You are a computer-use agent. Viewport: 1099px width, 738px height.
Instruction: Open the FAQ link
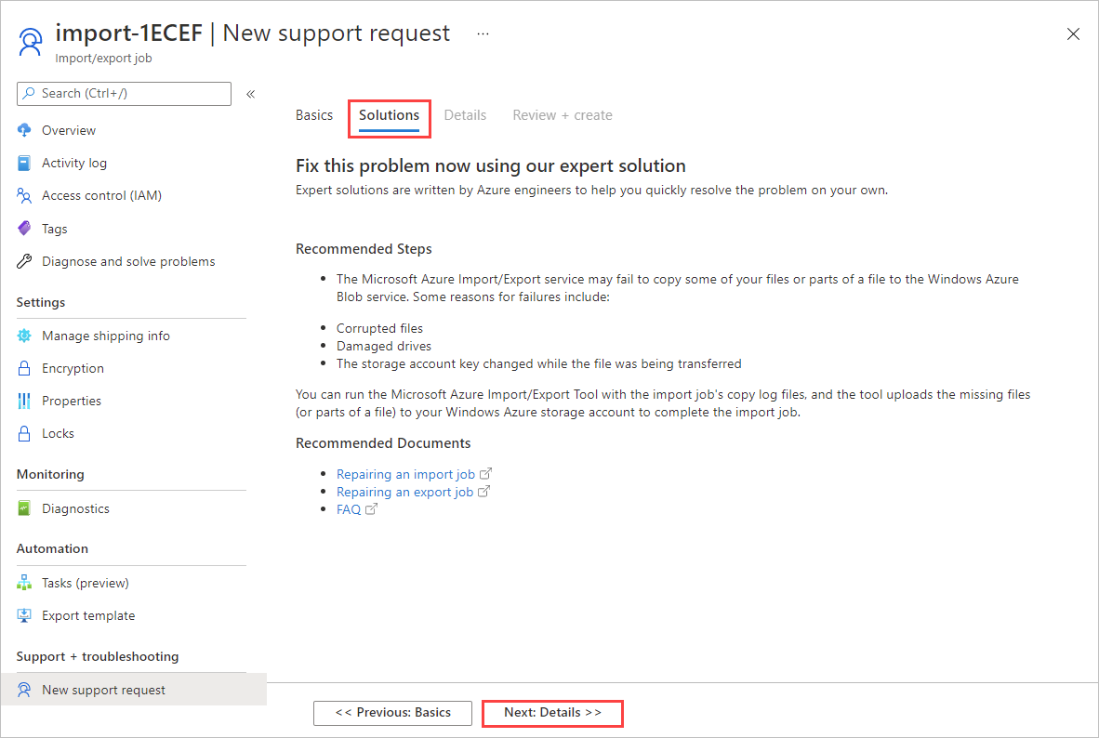349,509
